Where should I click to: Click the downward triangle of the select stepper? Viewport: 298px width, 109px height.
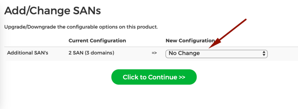[264, 55]
